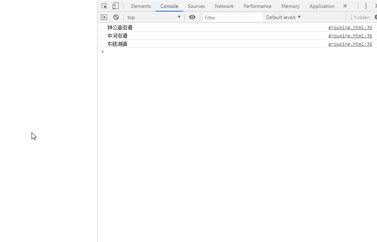Open the Application tab
The height and width of the screenshot is (242, 377).
pos(322,6)
